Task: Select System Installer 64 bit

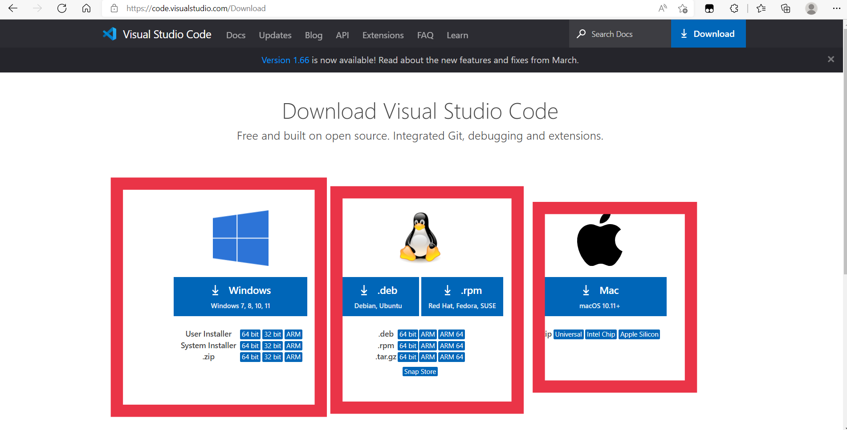Action: [250, 346]
